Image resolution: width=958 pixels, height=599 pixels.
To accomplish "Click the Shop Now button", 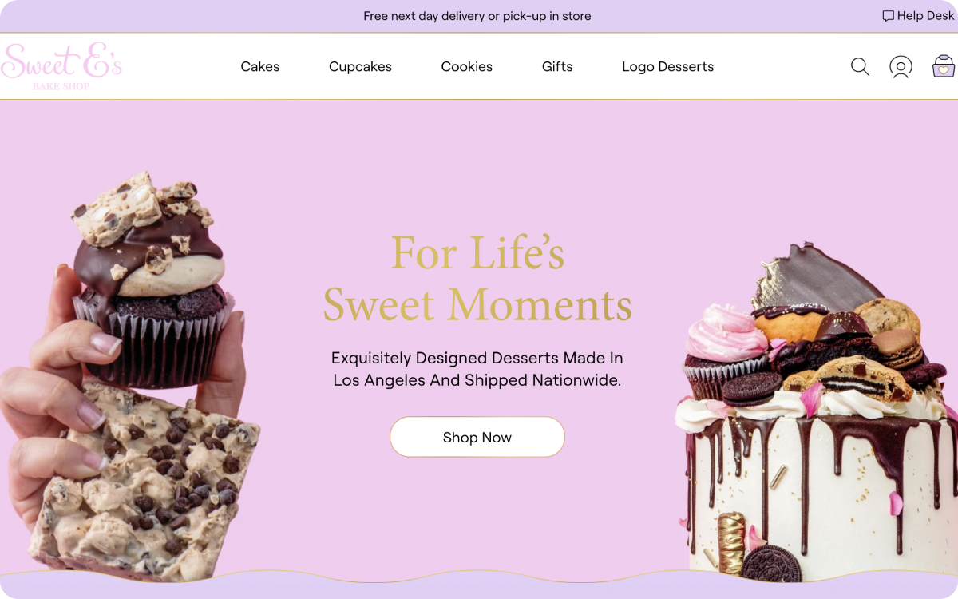I will (477, 437).
